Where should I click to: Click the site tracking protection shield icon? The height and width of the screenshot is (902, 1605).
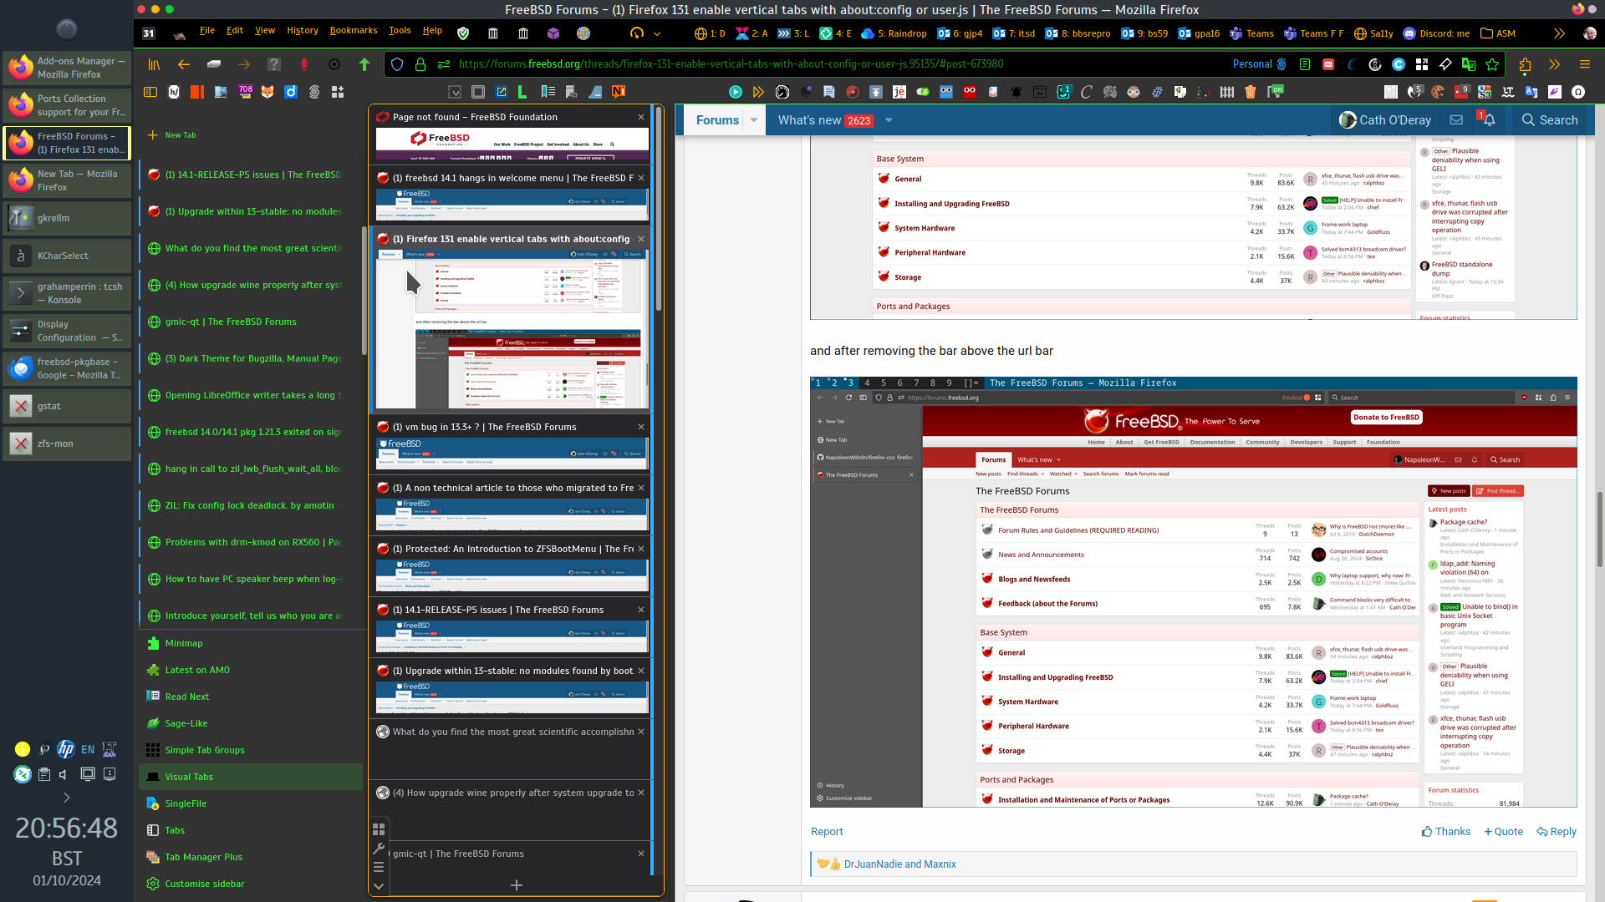397,64
